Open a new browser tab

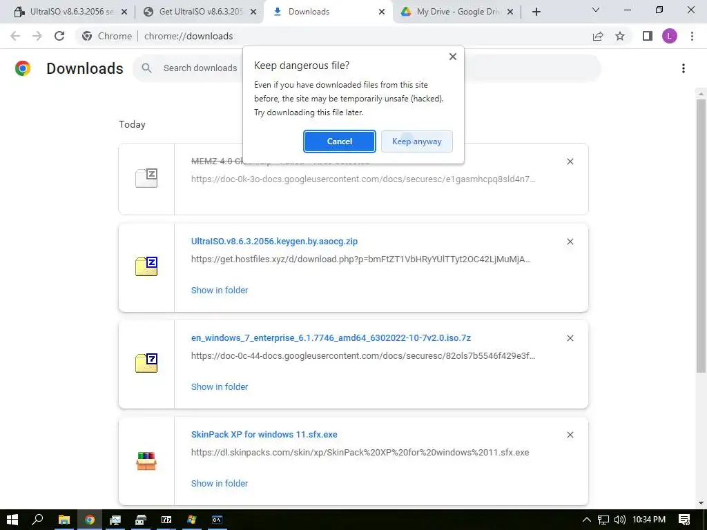[536, 12]
